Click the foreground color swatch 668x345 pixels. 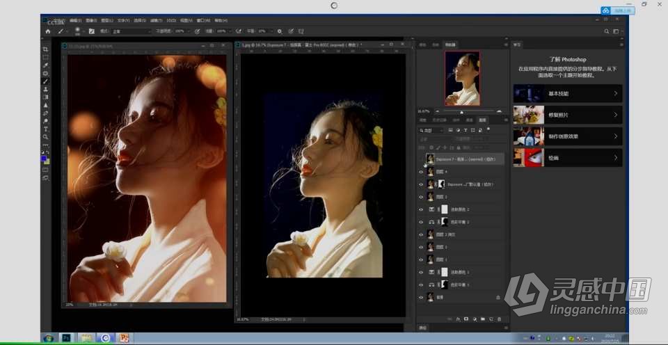[x=43, y=159]
